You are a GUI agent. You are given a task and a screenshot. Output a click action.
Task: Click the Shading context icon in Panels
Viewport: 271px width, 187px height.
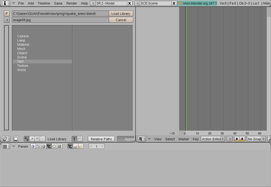(x=44, y=146)
